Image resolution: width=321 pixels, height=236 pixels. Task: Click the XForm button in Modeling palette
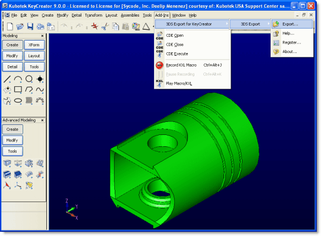tap(34, 45)
